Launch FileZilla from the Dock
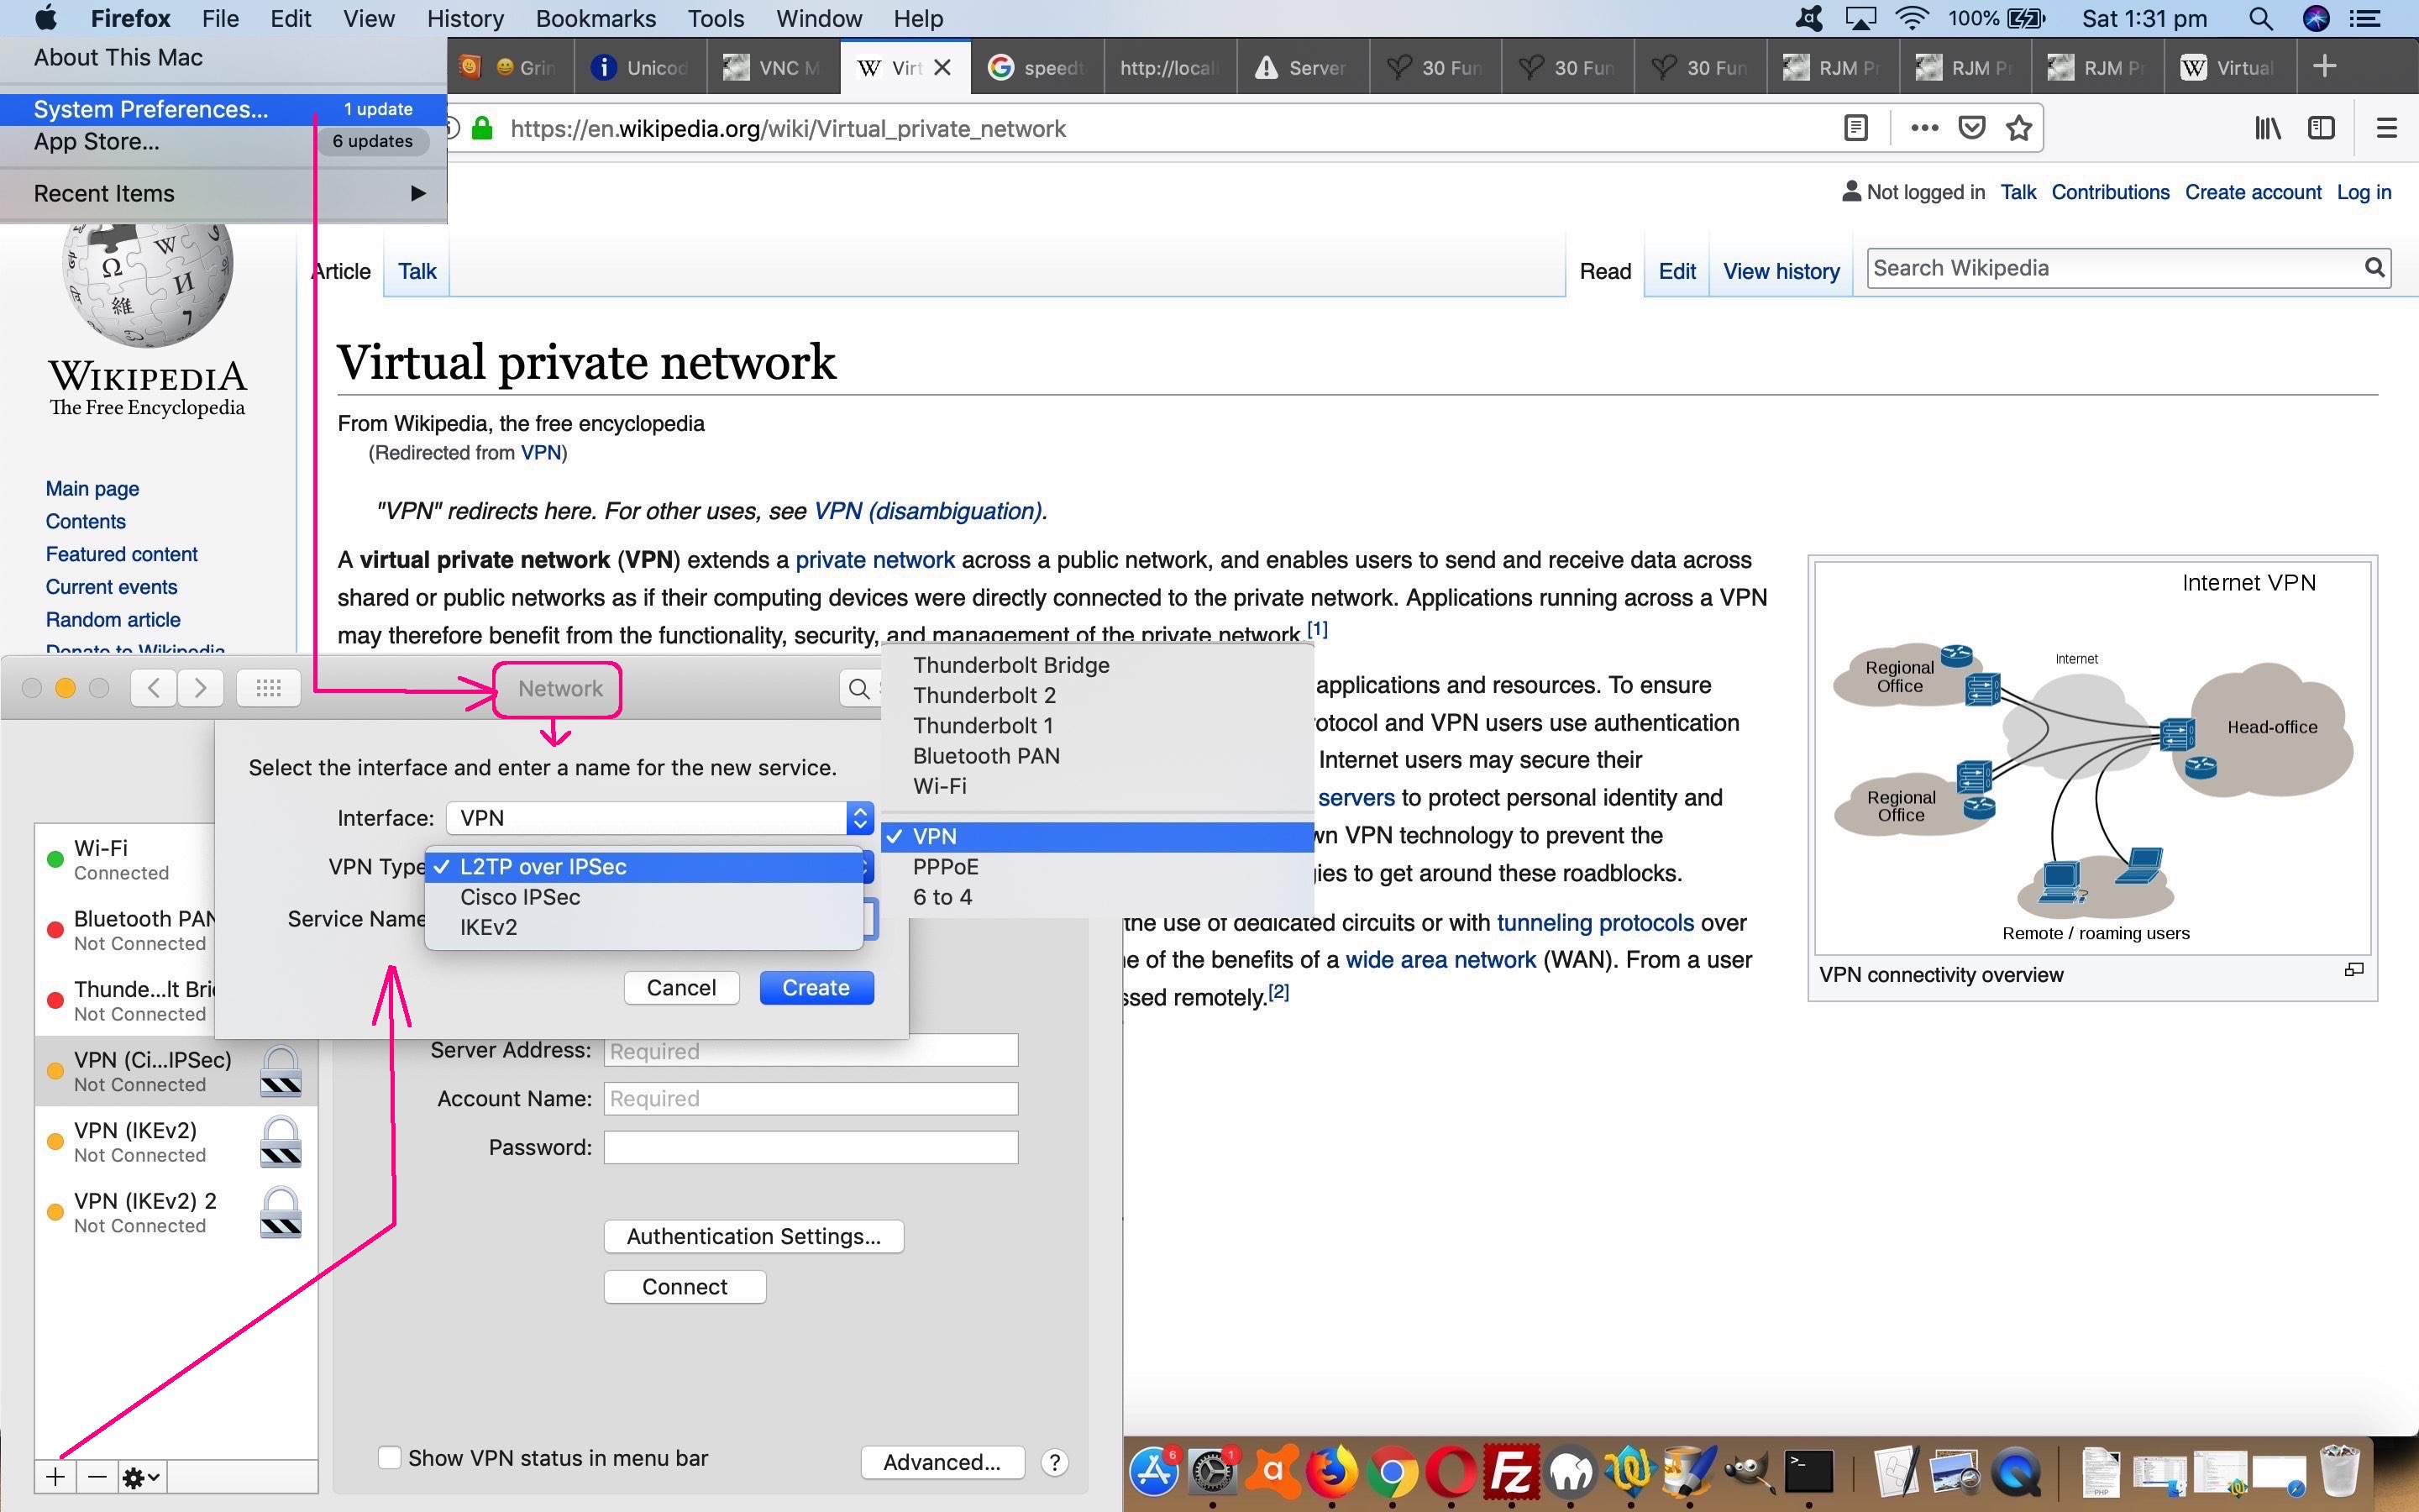 1510,1472
